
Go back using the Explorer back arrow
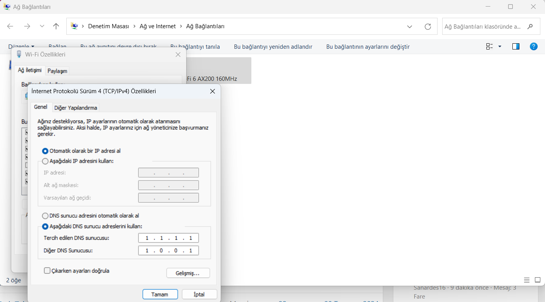point(10,26)
